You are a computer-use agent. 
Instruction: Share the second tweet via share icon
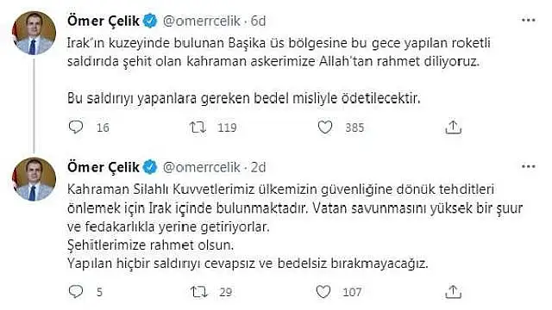pyautogui.click(x=453, y=291)
